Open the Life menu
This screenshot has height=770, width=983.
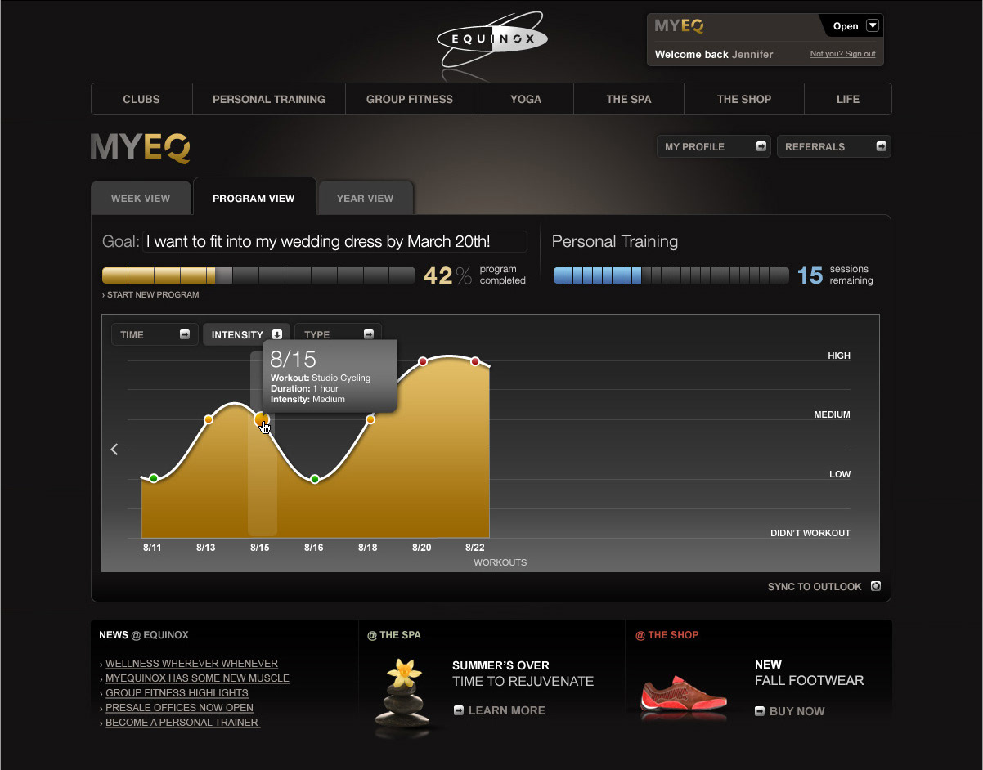[848, 99]
